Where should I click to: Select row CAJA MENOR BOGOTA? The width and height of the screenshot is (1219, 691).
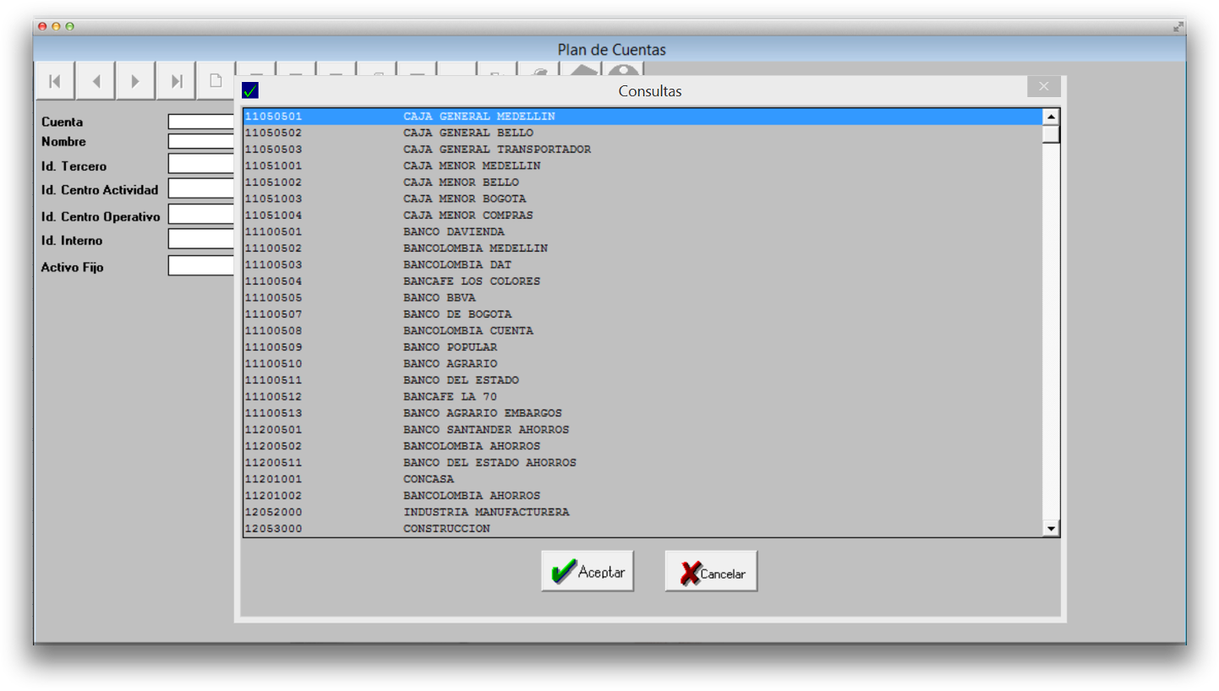(x=642, y=199)
